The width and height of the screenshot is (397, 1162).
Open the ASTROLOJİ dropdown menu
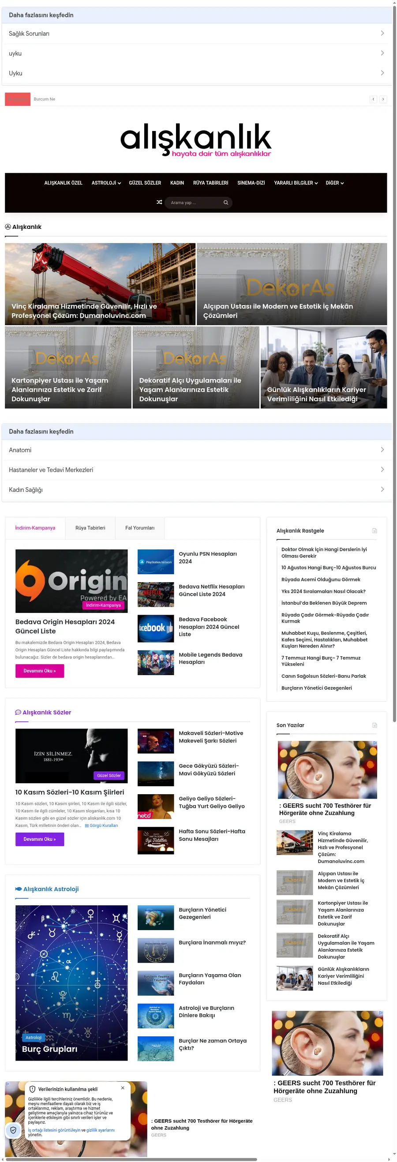click(106, 183)
